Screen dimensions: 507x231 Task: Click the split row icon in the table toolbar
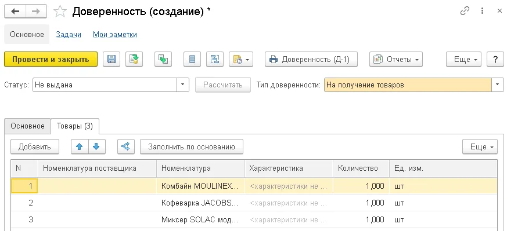(x=125, y=146)
